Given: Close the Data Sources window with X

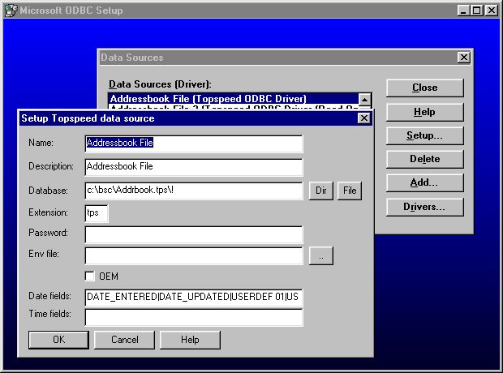Looking at the screenshot, I should (464, 58).
